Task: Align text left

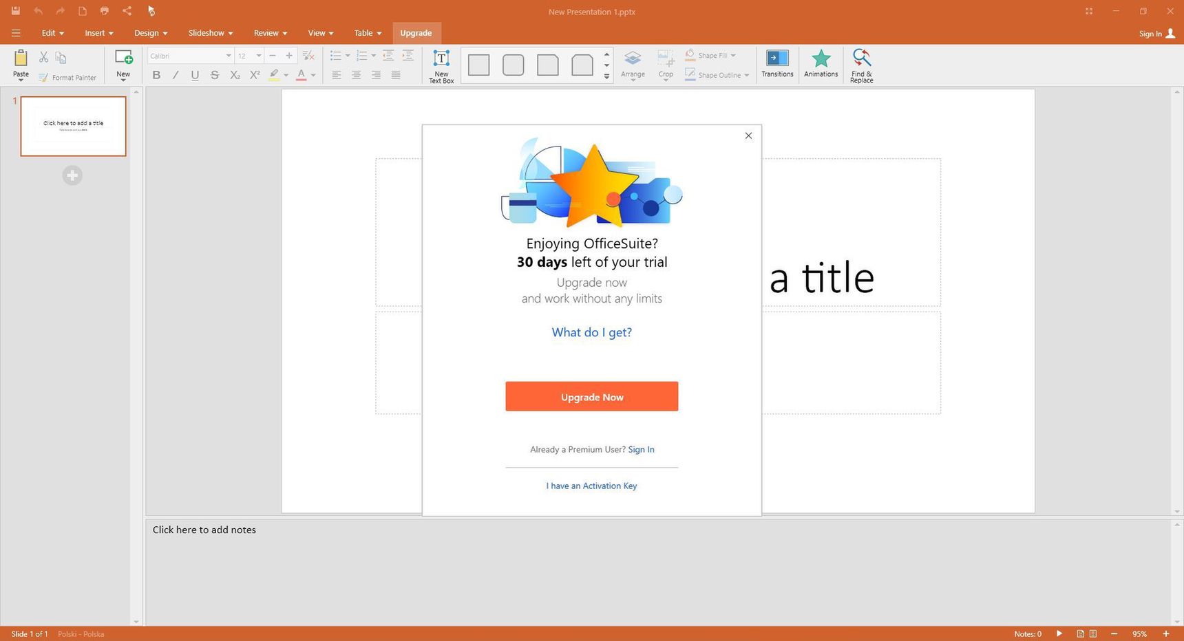Action: pyautogui.click(x=337, y=75)
